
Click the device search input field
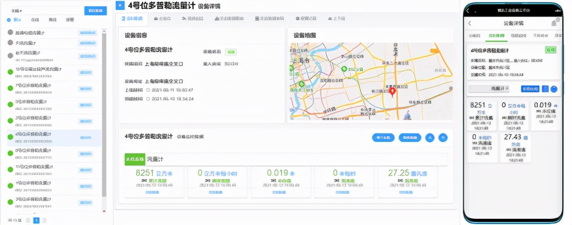[46, 11]
